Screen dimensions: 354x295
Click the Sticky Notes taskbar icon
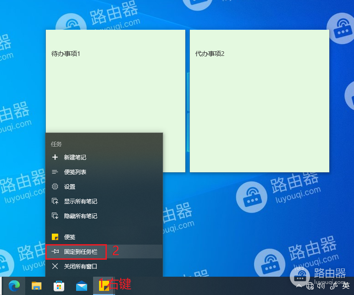pos(104,285)
